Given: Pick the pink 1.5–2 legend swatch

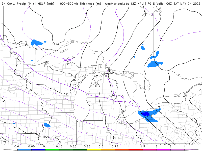Looking at the screenshot, I should [150, 150].
